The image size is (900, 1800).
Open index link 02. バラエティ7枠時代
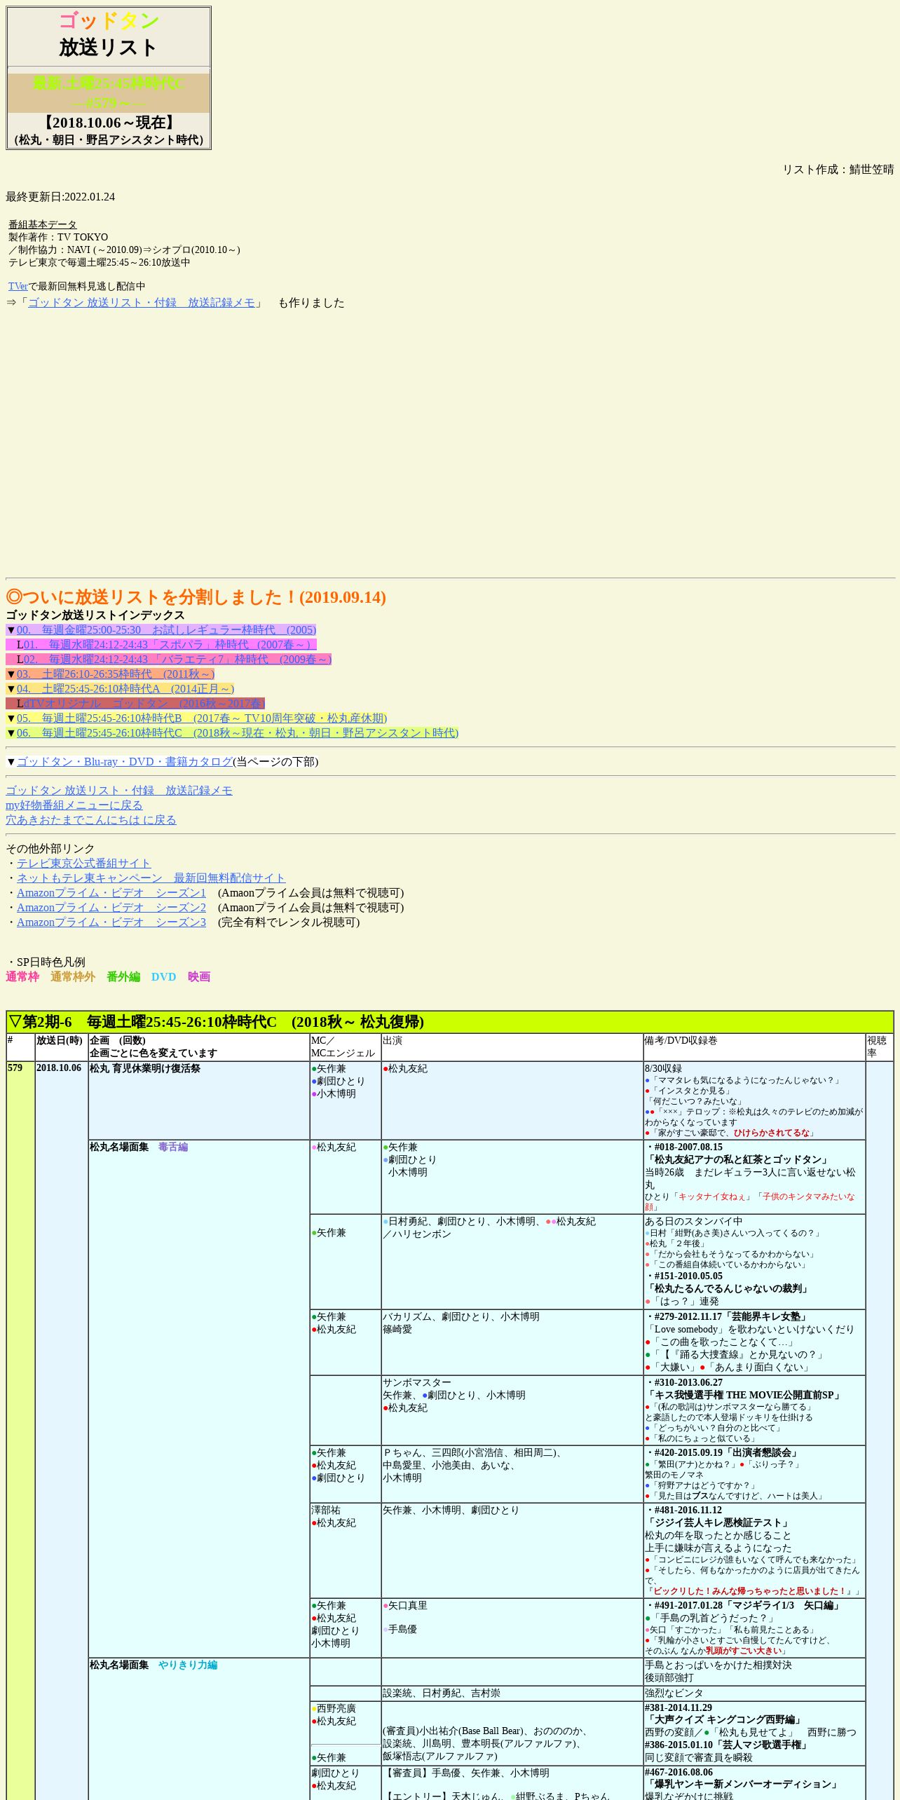(177, 660)
